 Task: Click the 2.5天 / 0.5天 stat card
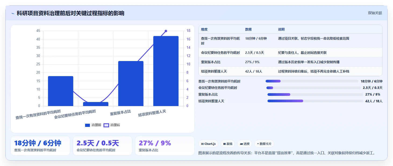click(x=102, y=146)
